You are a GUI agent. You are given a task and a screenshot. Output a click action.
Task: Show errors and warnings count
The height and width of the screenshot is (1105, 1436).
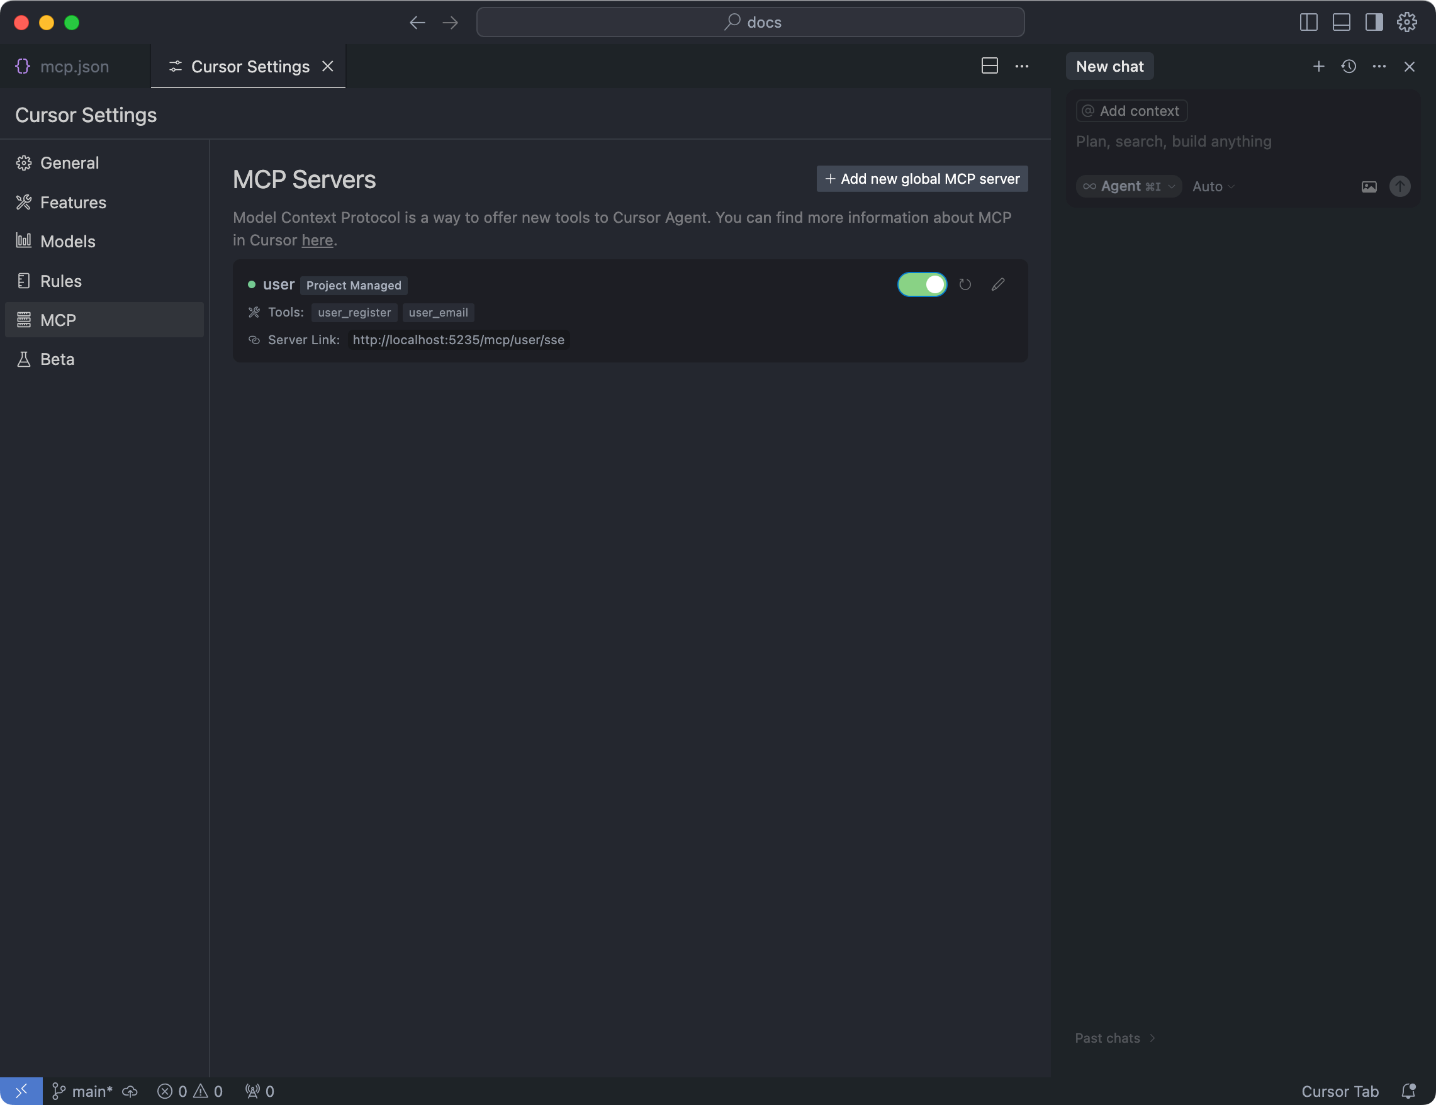(189, 1091)
